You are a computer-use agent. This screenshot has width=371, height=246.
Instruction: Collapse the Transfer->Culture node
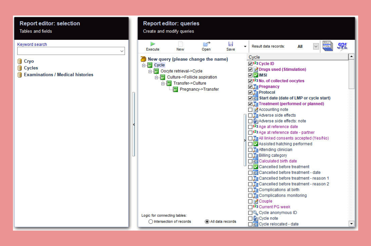tap(163, 84)
